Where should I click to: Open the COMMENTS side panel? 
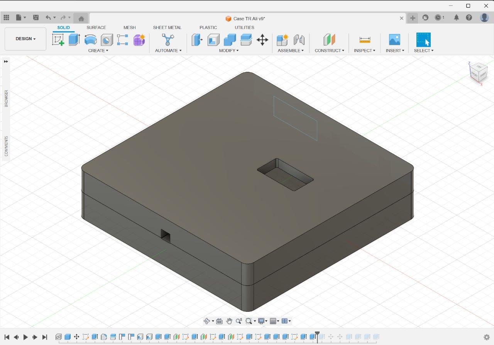click(x=6, y=146)
